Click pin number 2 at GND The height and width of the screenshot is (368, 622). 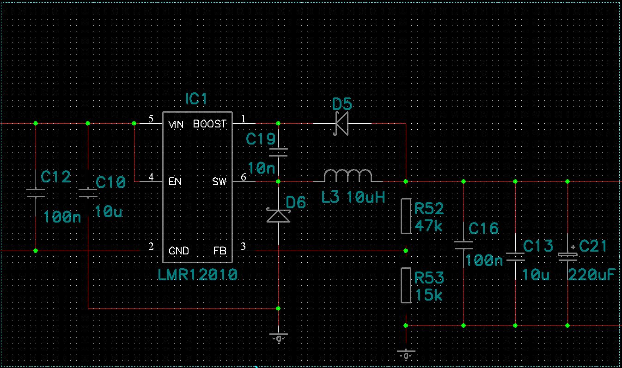pos(151,246)
